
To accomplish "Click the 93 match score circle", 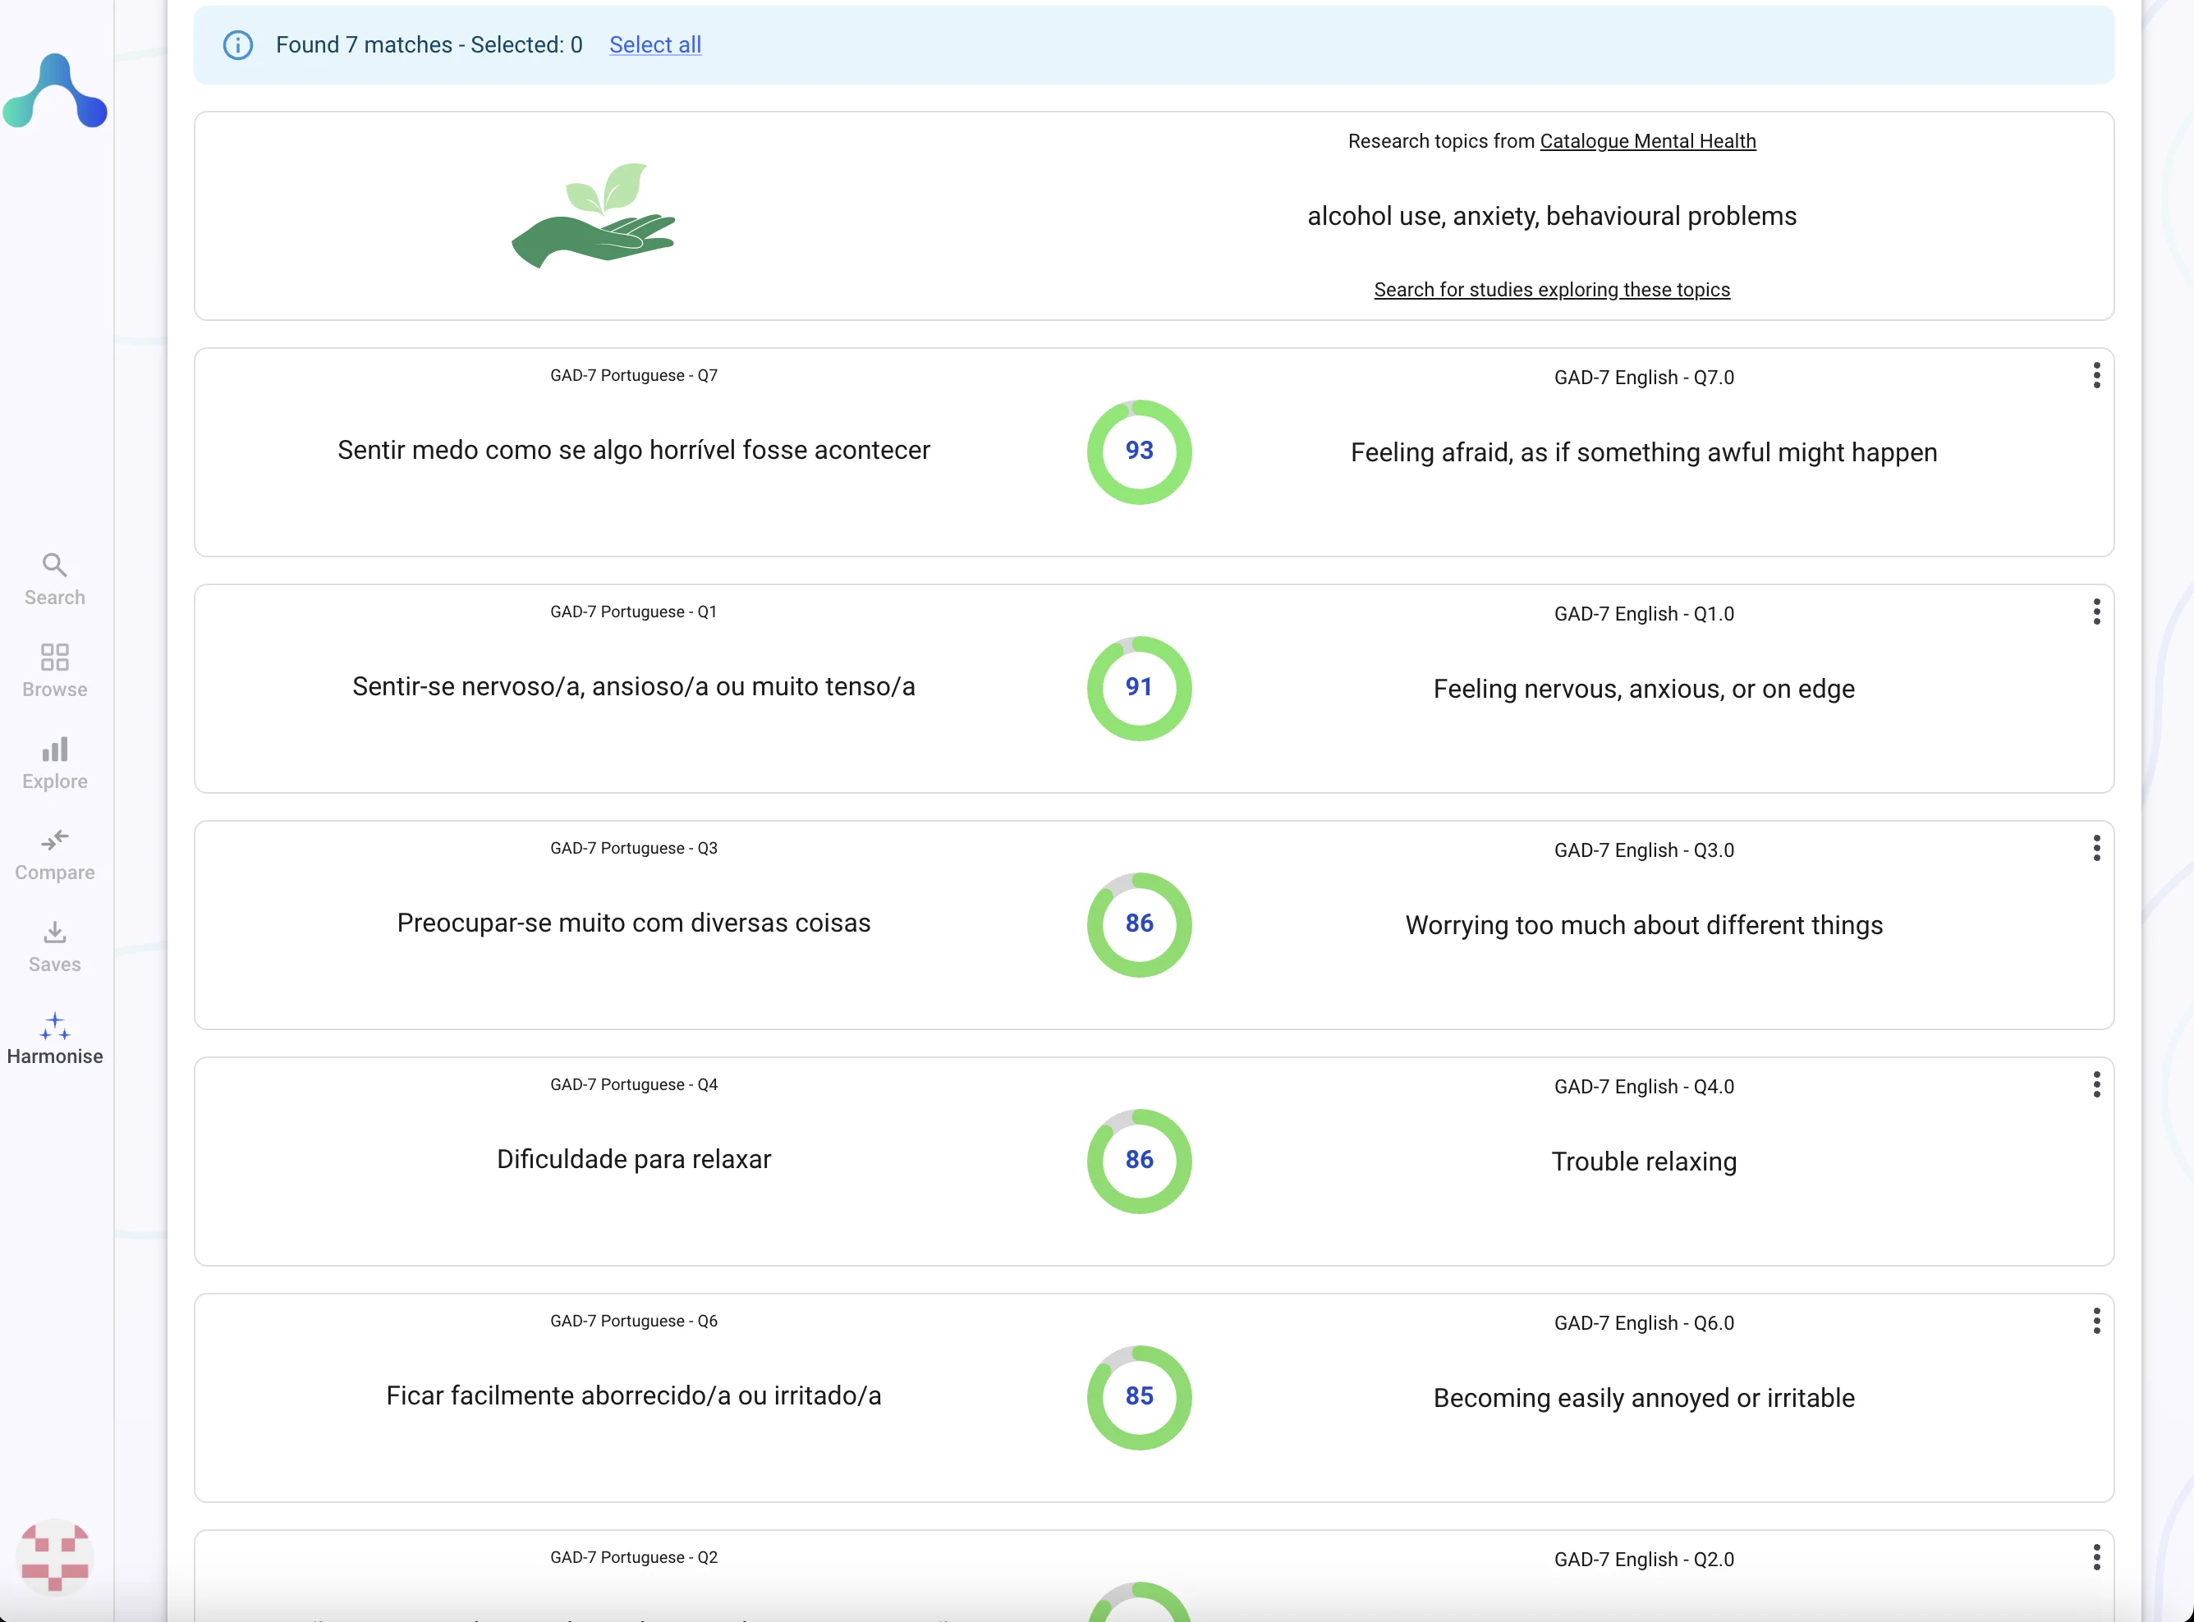I will click(x=1138, y=451).
